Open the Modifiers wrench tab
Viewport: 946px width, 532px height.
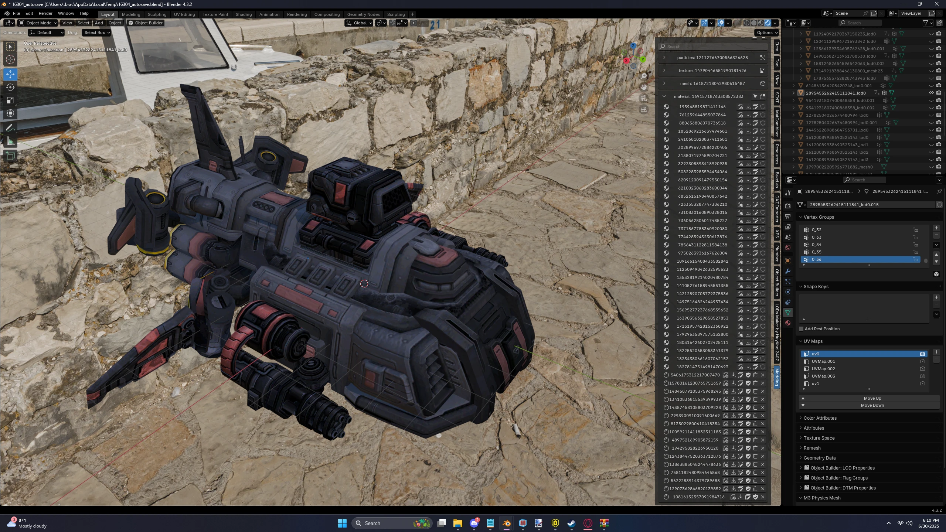tap(788, 271)
